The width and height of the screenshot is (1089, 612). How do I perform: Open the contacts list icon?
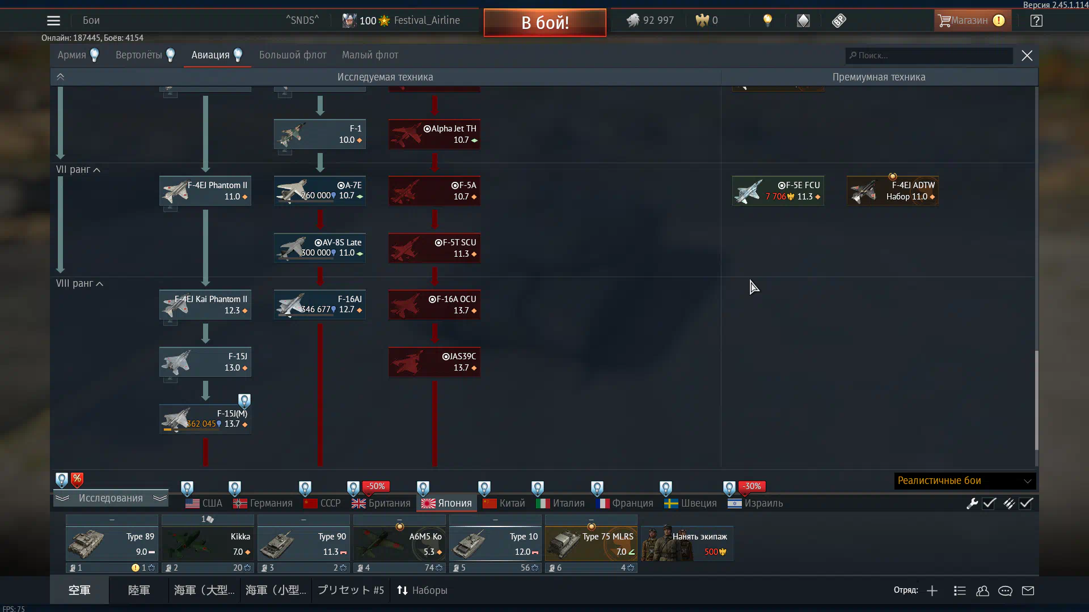[982, 590]
